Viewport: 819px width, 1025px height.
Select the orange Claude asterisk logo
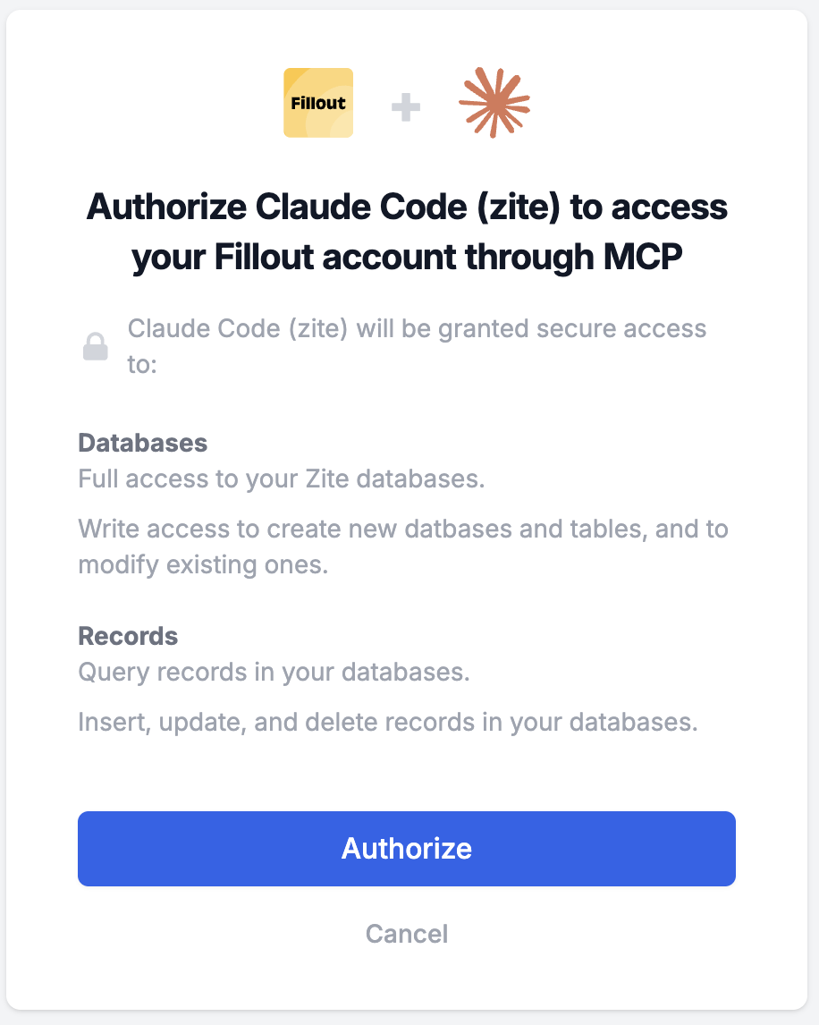tap(494, 102)
